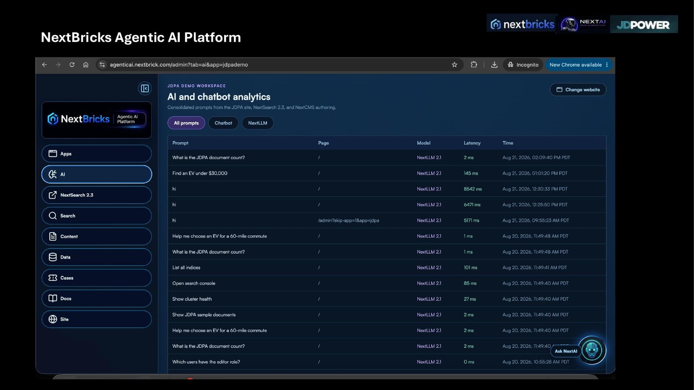The image size is (694, 390).
Task: Click the Change website button
Action: pyautogui.click(x=578, y=90)
